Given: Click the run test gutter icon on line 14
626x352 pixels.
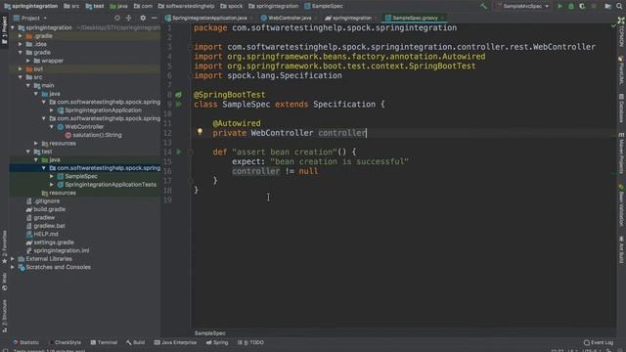Looking at the screenshot, I should [x=179, y=152].
